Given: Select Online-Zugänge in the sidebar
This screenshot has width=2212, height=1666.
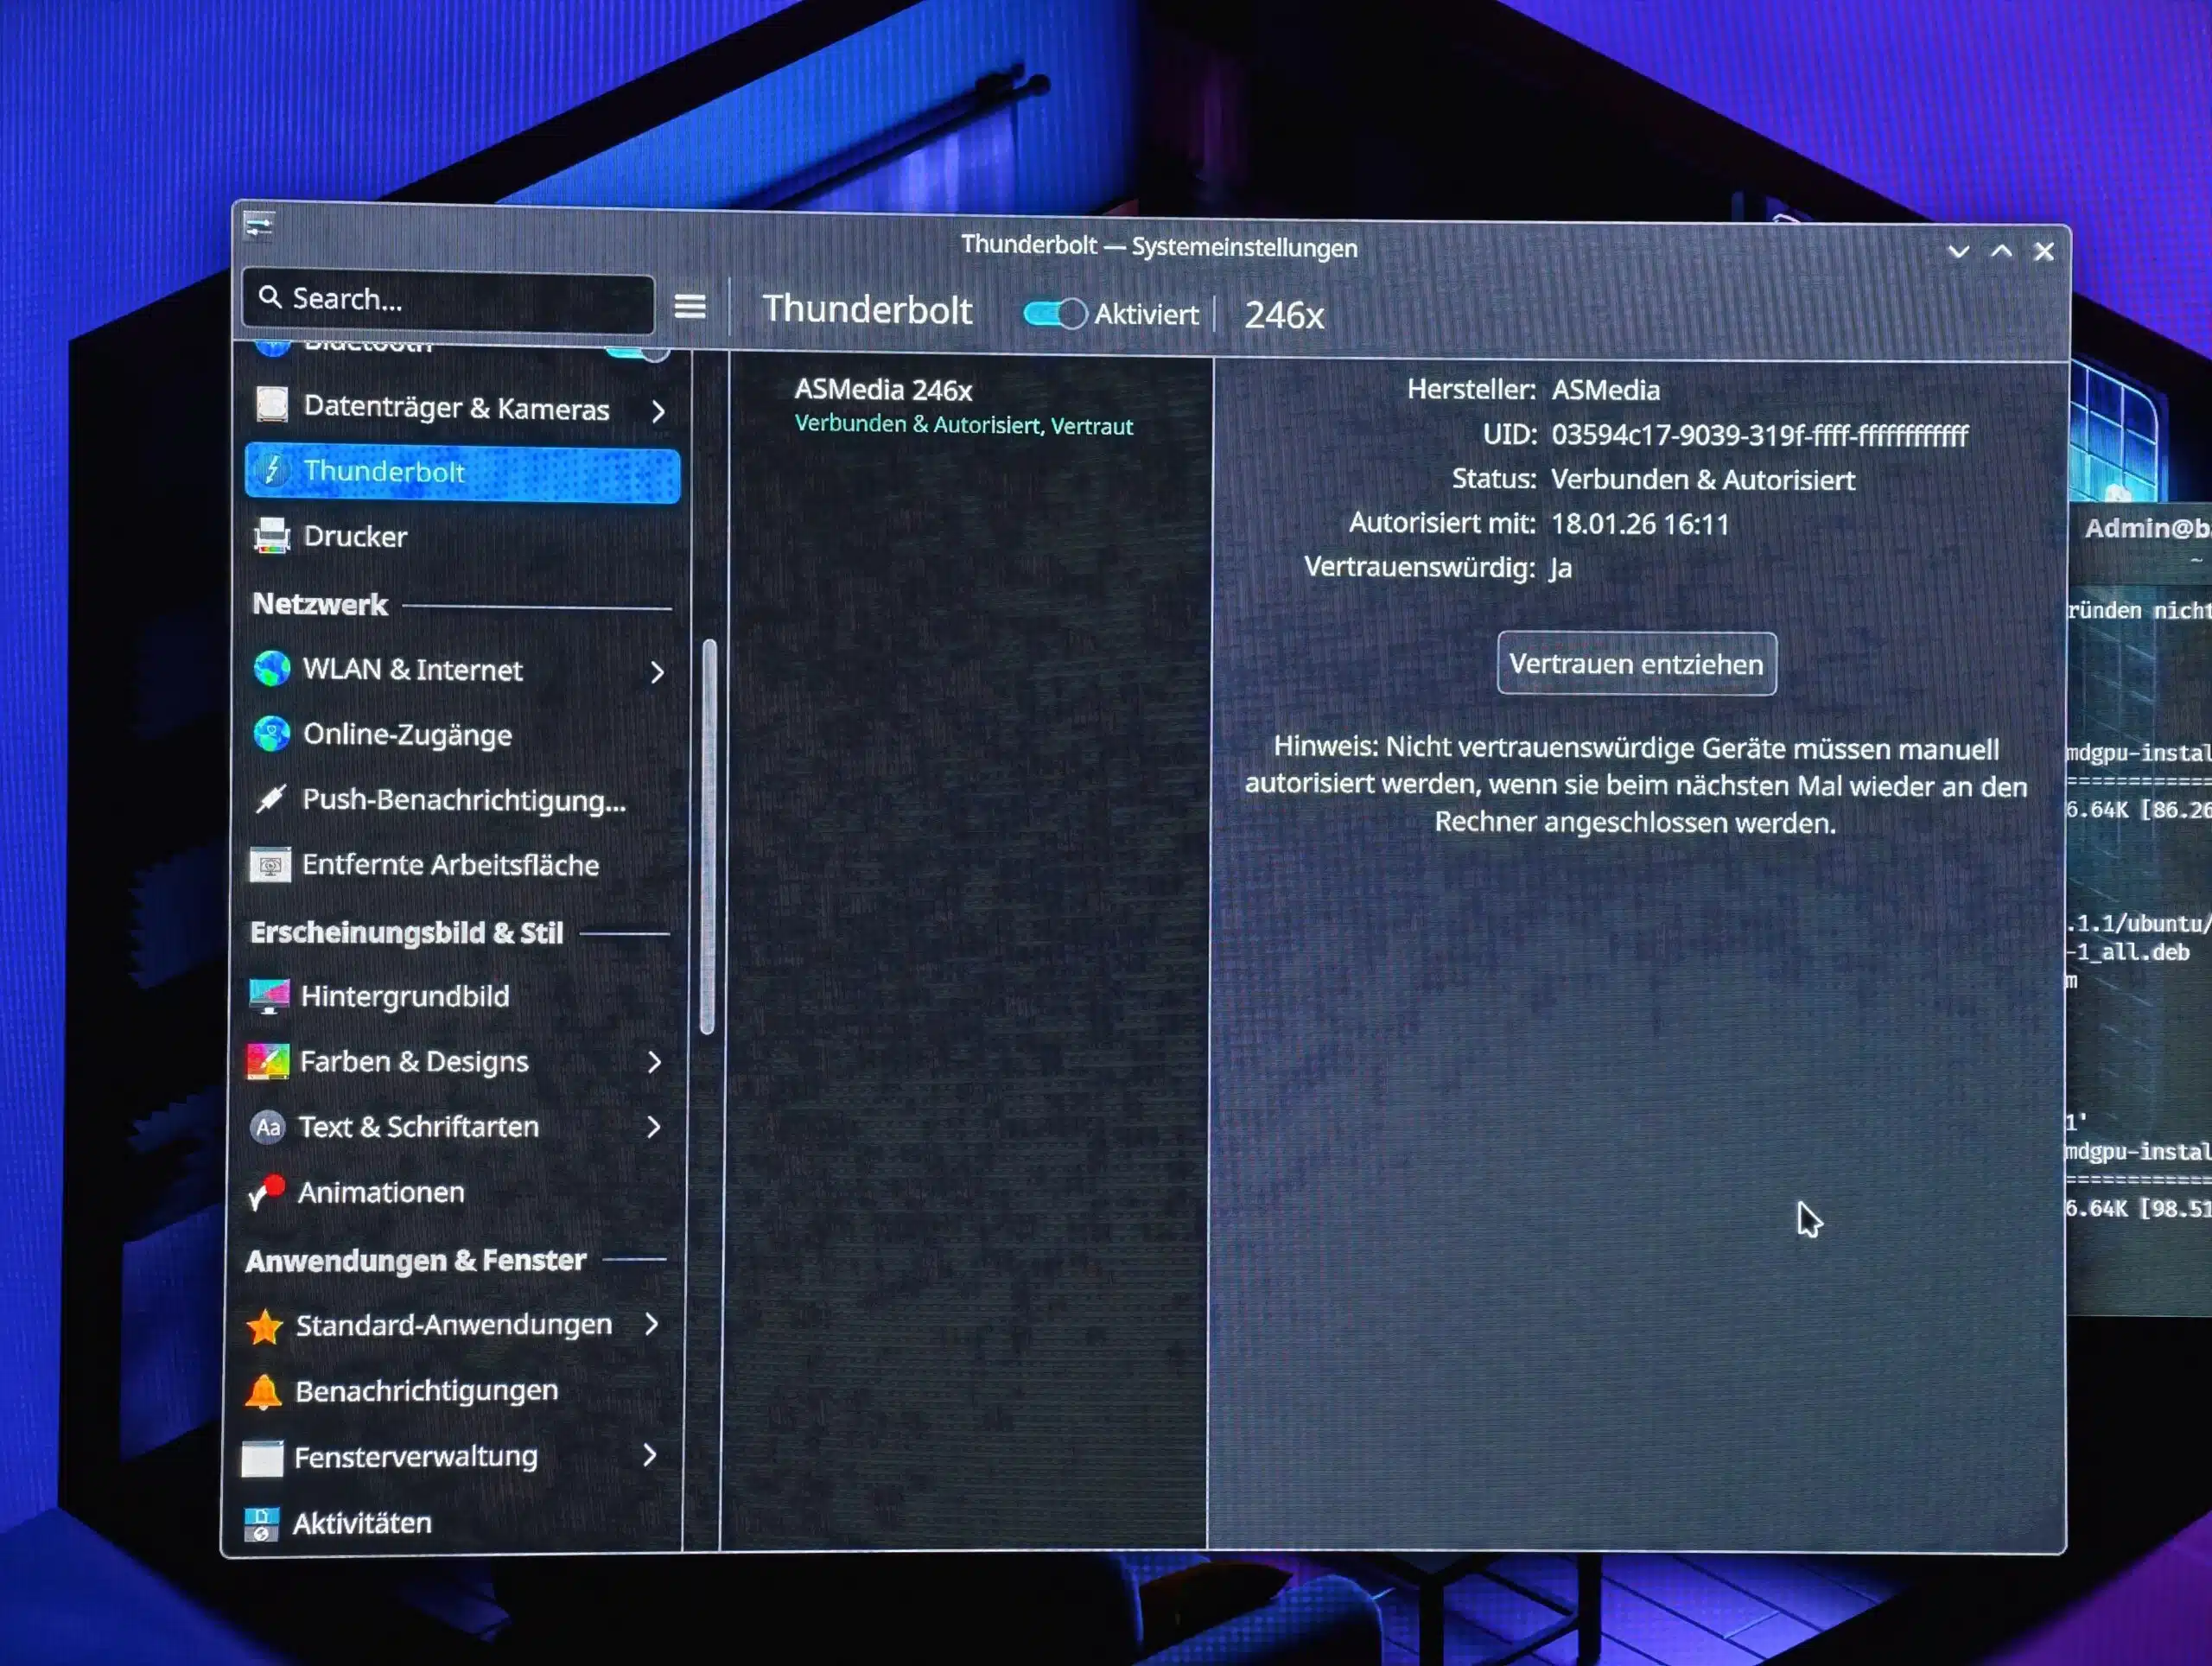Looking at the screenshot, I should pyautogui.click(x=407, y=735).
